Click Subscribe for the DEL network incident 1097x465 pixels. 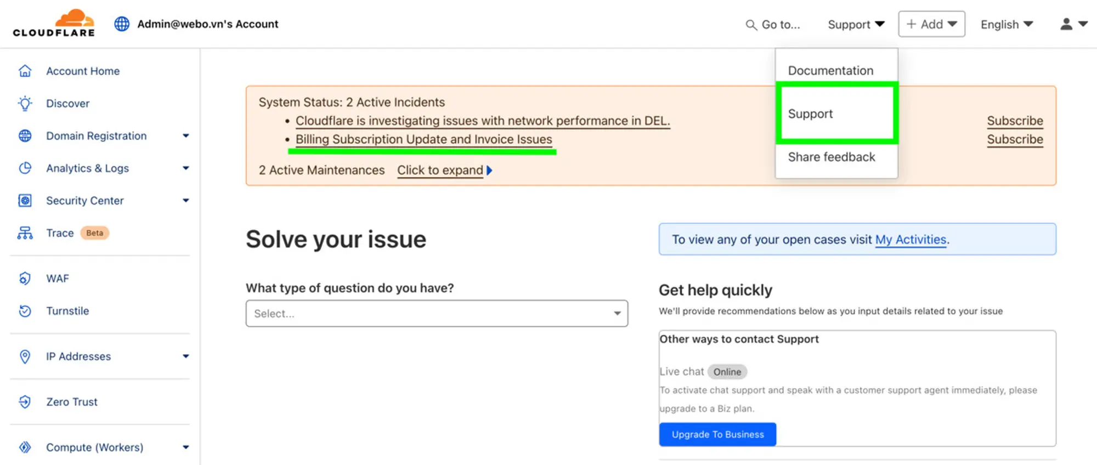tap(1015, 121)
